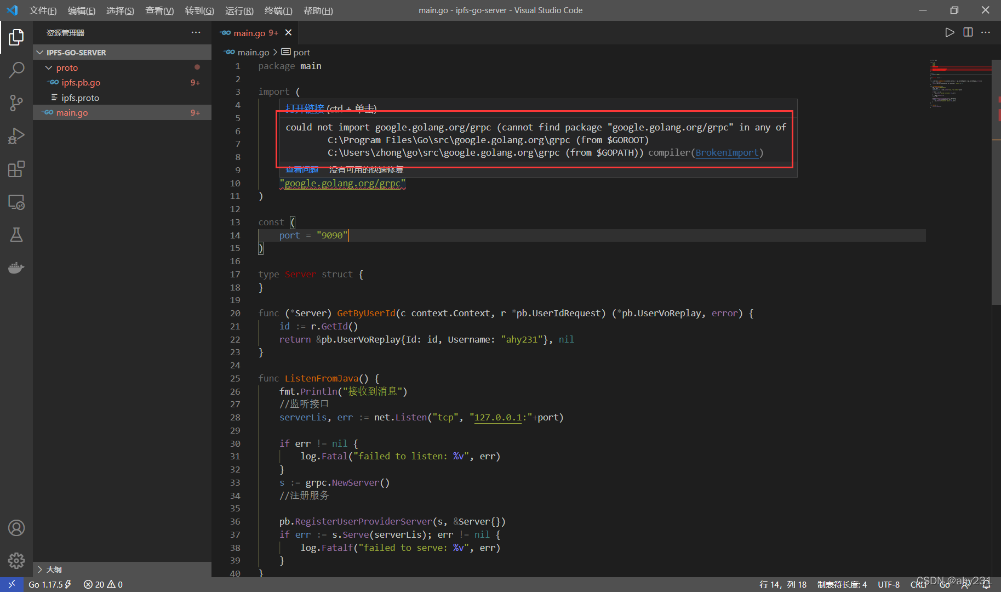
Task: Open the Run and Debug view
Action: pyautogui.click(x=16, y=136)
